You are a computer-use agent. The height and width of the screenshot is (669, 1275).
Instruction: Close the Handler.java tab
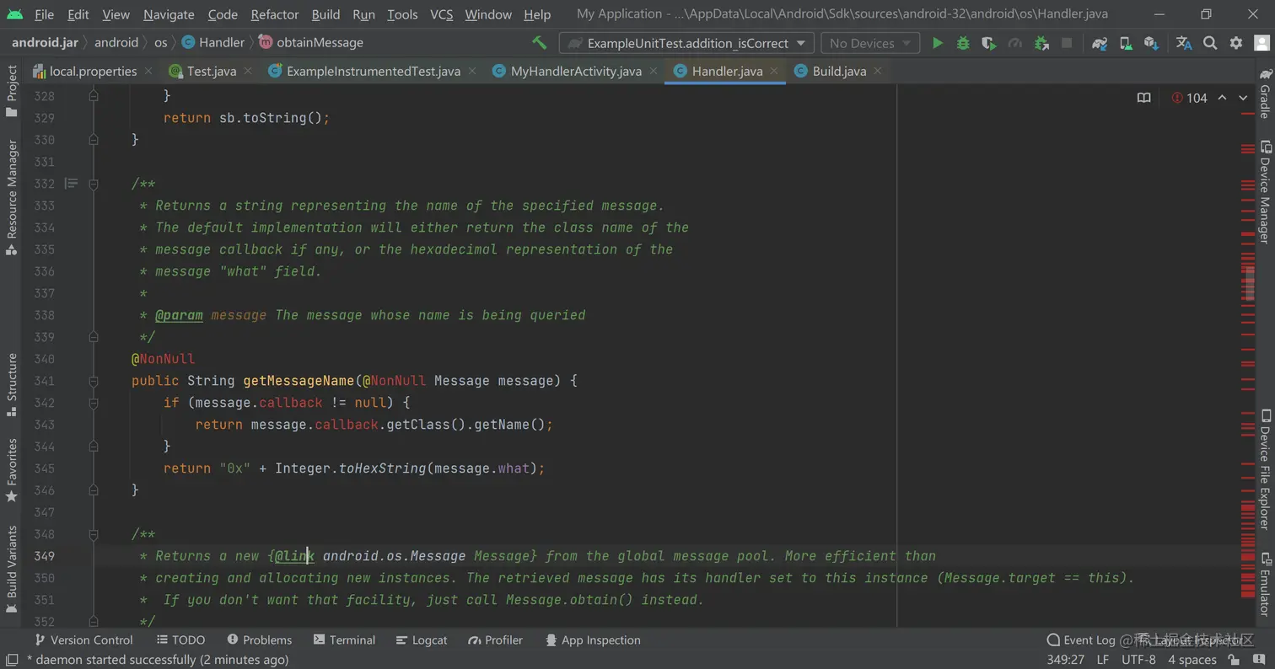(x=774, y=72)
